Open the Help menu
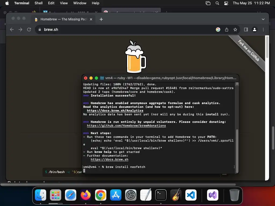275x206 pixels. pyautogui.click(x=96, y=3)
